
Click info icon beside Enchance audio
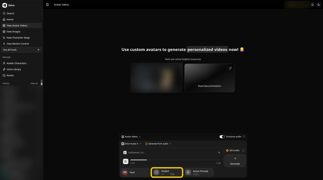[x=244, y=137]
